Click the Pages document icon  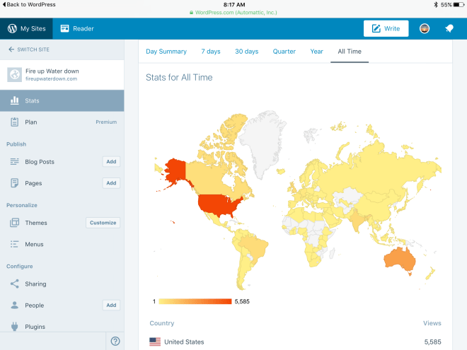[x=15, y=183]
